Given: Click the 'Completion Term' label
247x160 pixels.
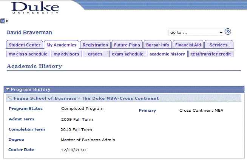Looking at the screenshot, I should tap(27, 129).
